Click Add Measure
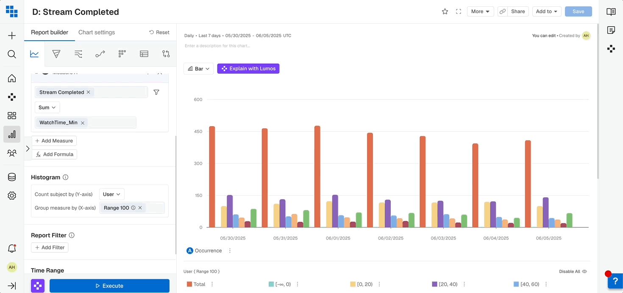Image resolution: width=623 pixels, height=293 pixels. (54, 141)
